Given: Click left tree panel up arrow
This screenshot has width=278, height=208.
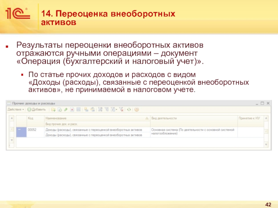Looking at the screenshot, I should tap(12, 118).
